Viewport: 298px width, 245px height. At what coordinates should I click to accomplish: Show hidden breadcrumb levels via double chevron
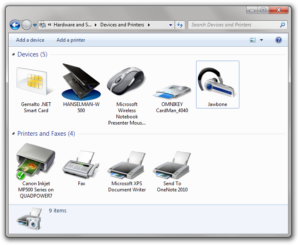click(50, 25)
